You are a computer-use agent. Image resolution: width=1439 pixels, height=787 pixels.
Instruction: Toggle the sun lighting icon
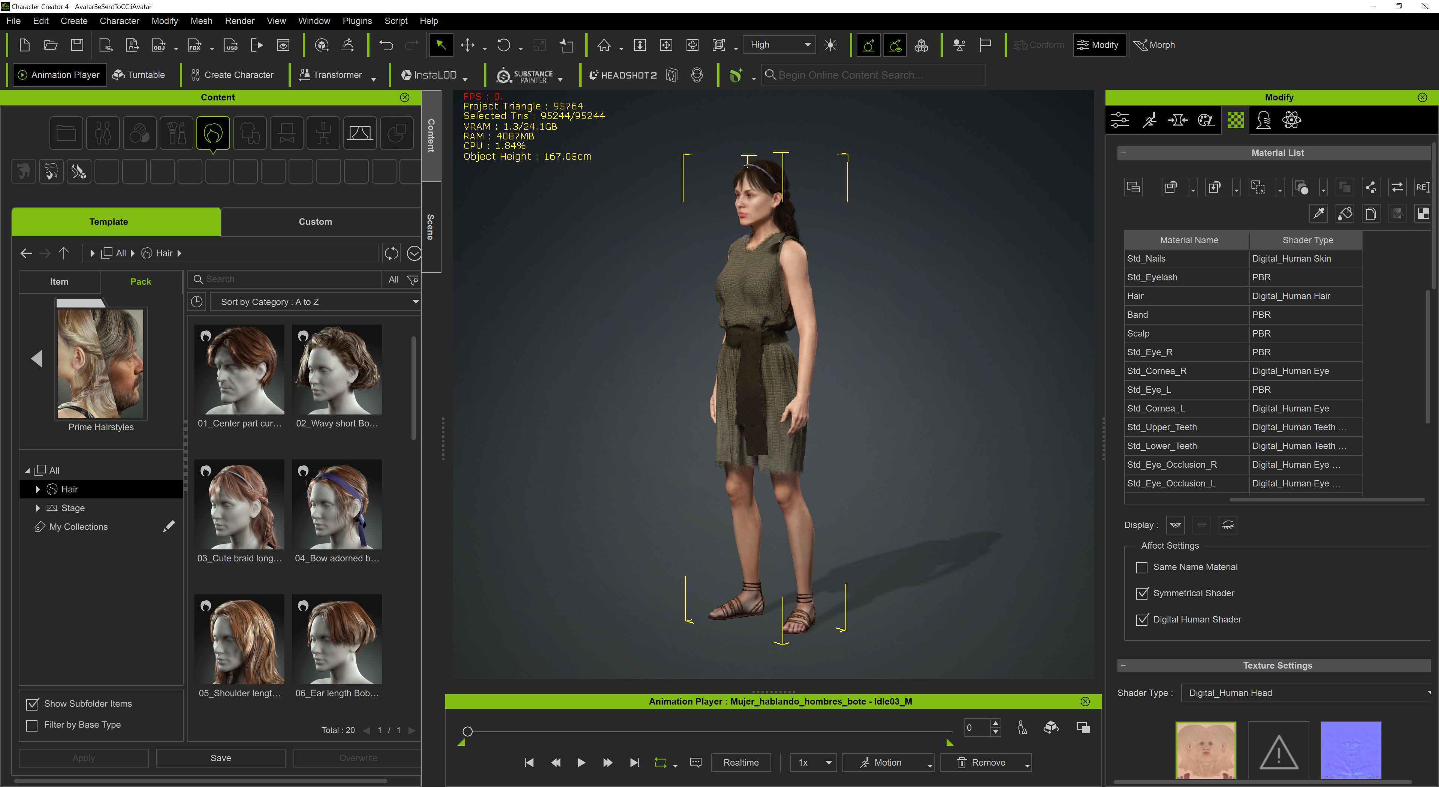pyautogui.click(x=830, y=45)
